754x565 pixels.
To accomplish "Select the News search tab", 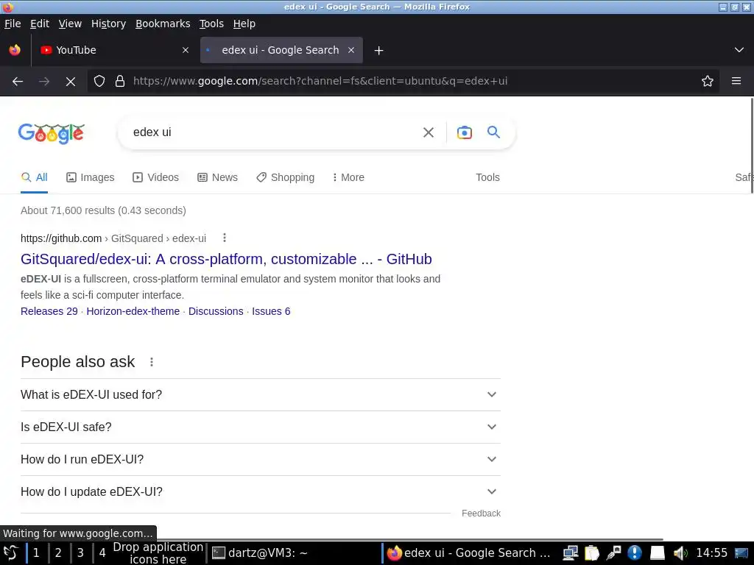I will tap(217, 177).
